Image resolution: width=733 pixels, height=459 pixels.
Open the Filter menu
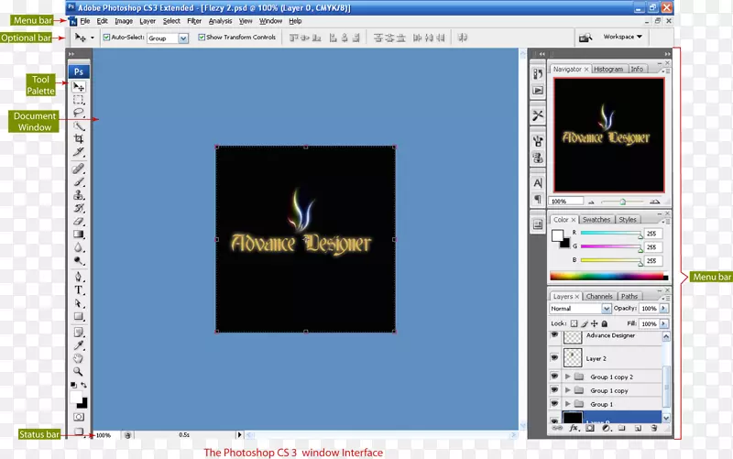(194, 21)
